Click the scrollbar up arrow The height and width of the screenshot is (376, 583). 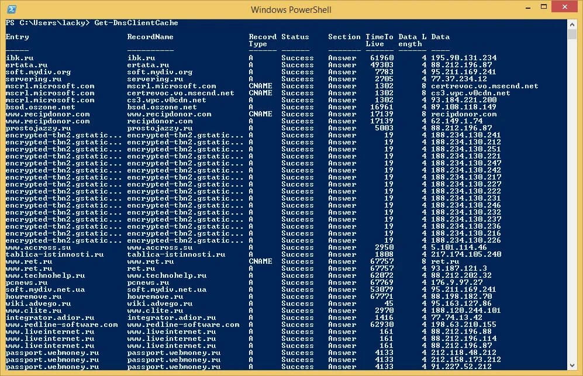point(572,25)
